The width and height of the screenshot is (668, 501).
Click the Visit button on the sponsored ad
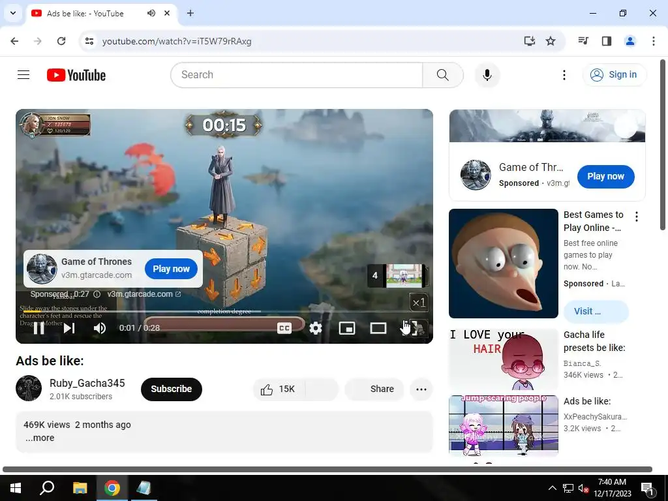[x=596, y=311]
